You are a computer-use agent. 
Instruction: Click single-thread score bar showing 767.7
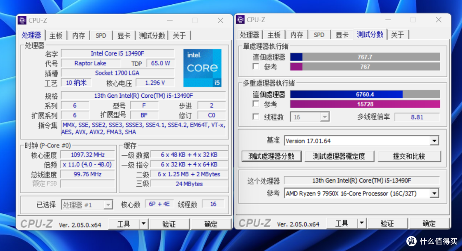coord(365,57)
